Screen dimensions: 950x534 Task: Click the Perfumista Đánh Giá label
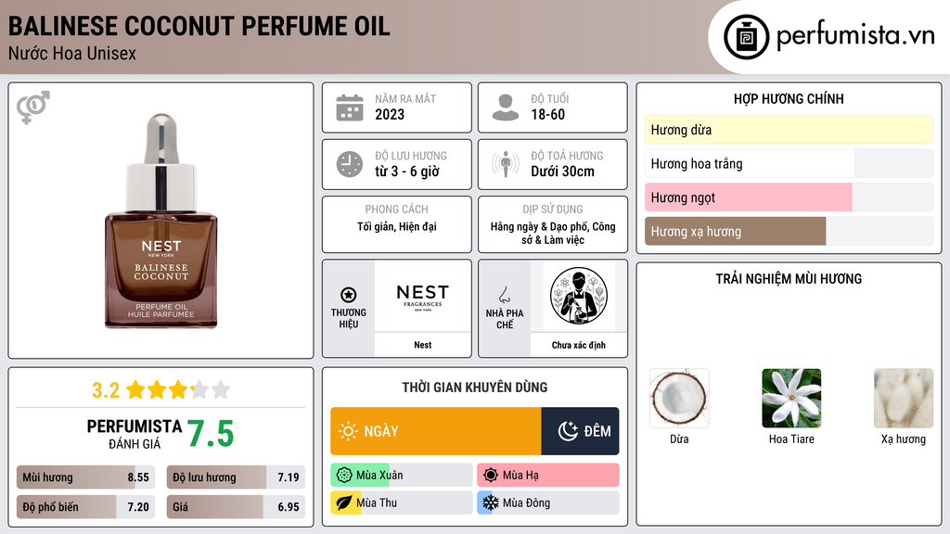[134, 434]
